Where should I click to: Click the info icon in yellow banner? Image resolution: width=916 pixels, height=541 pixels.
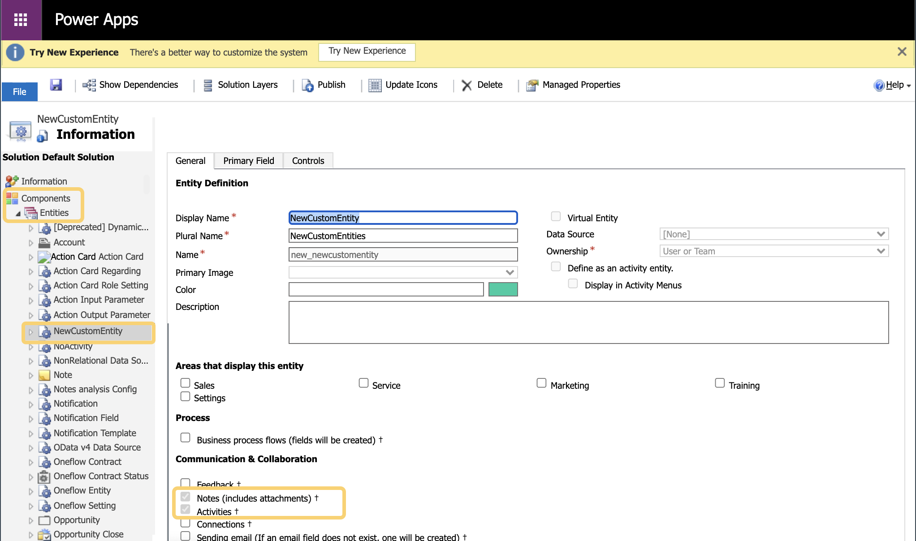(15, 52)
